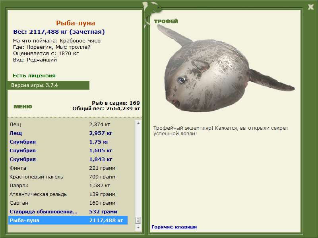Select the Лещ 2,374 кг entry
318x238 pixels.
pyautogui.click(x=68, y=124)
